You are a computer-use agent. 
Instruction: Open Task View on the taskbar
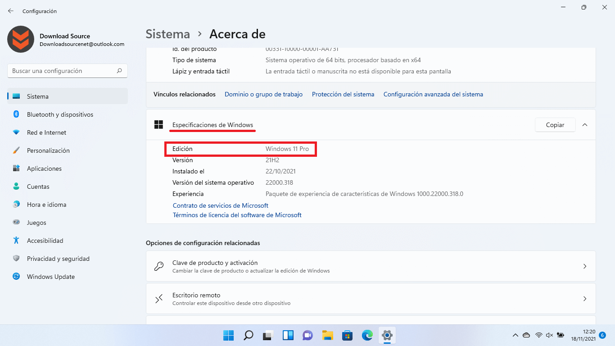[268, 335]
